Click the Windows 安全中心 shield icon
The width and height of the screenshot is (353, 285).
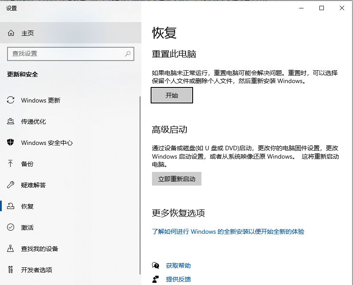(x=11, y=143)
